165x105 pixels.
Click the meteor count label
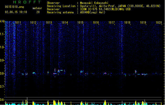(x=37, y=8)
